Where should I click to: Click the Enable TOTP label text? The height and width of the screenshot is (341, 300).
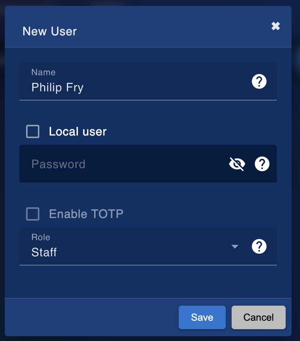[x=86, y=214]
